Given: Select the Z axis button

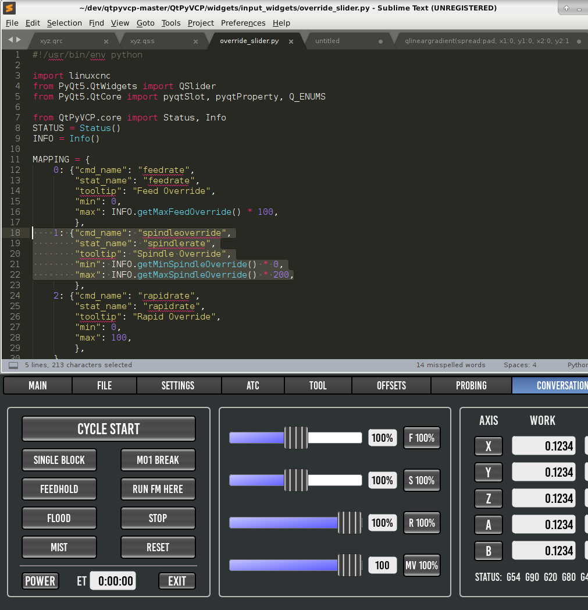Looking at the screenshot, I should click(489, 498).
